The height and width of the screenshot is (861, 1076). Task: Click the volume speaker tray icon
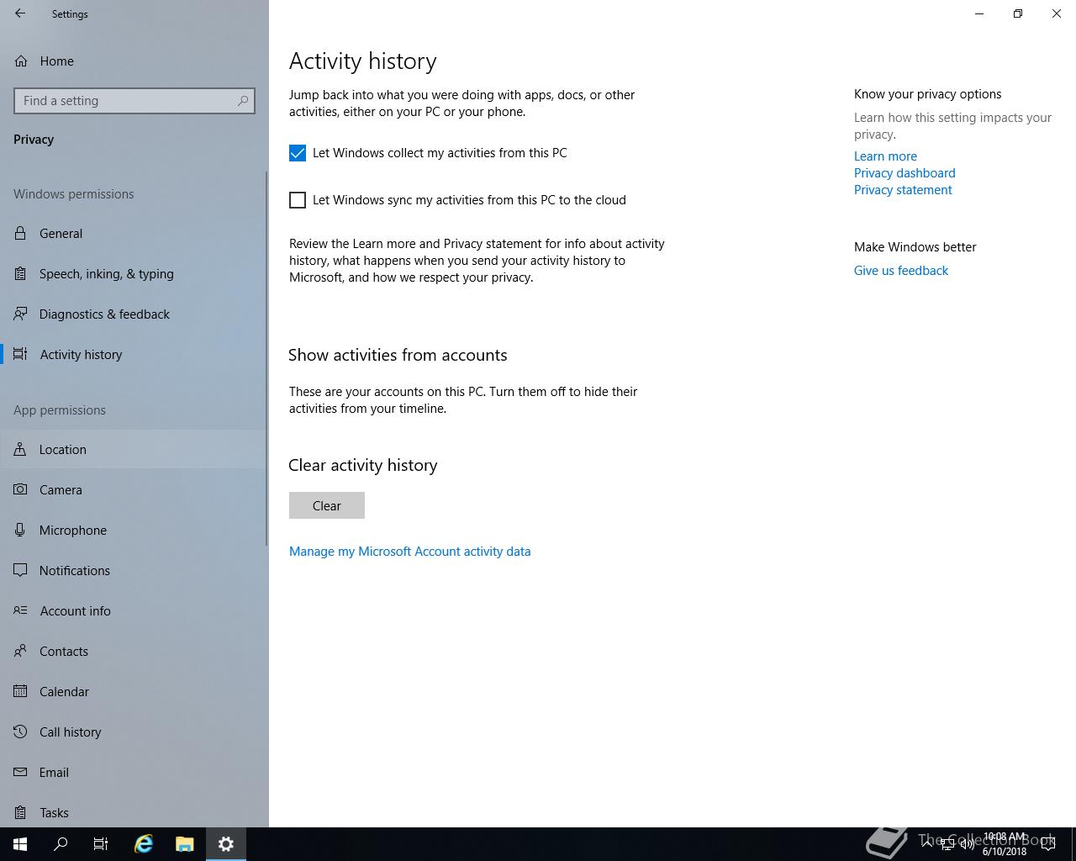pyautogui.click(x=968, y=844)
